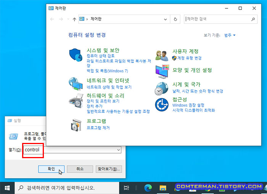Open the View by 범주 dropdown
Viewport: 267px width, 194px height.
coord(230,35)
